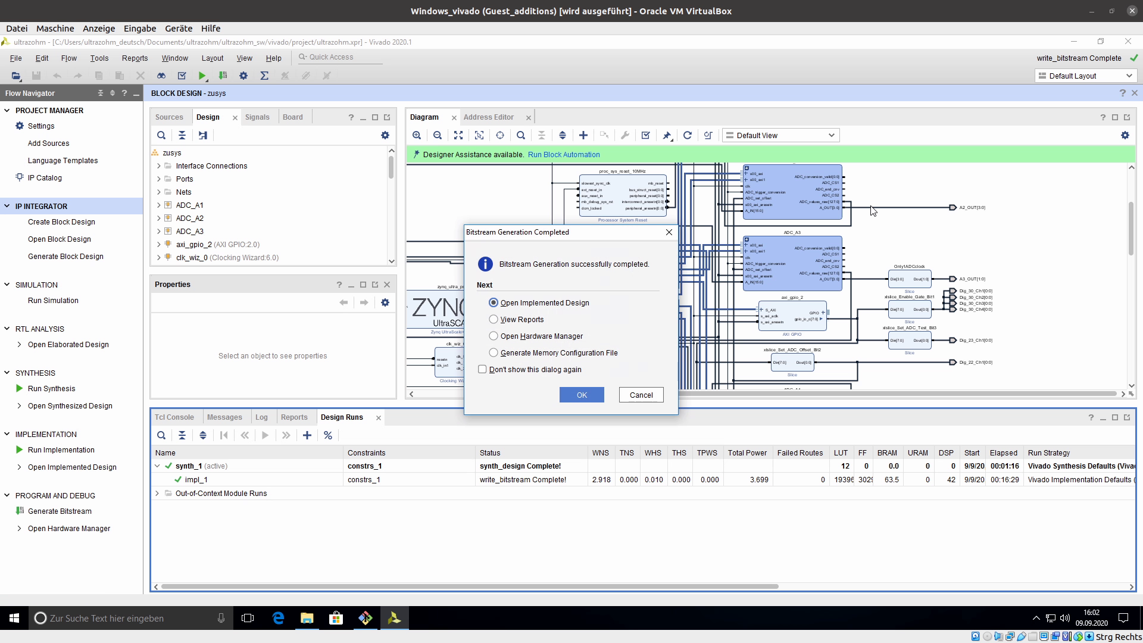Choose Open Hardware Manager radio option
Image resolution: width=1143 pixels, height=643 pixels.
(x=494, y=336)
